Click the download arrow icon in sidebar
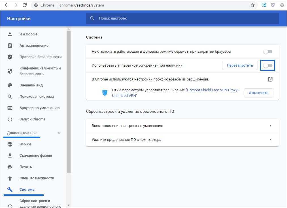The image size is (287, 208). [x=10, y=156]
